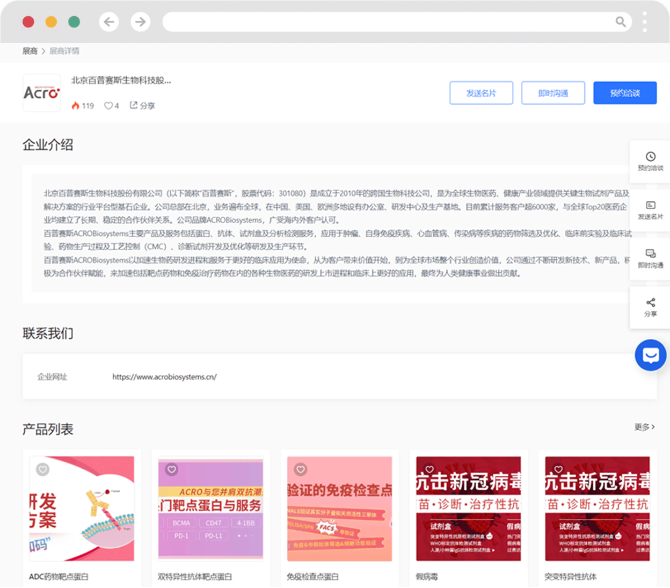This screenshot has height=588, width=670.
Task: Click the company name 北京百普赛斯生物科技股...
Action: coord(121,81)
